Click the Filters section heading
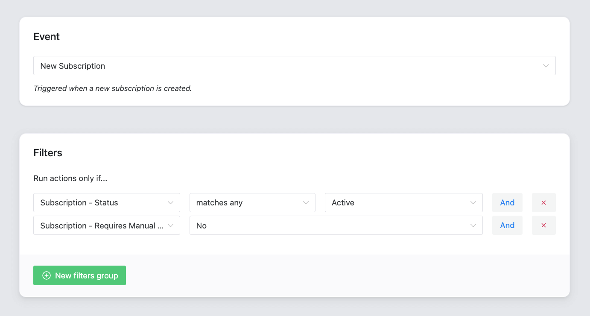 coord(48,153)
